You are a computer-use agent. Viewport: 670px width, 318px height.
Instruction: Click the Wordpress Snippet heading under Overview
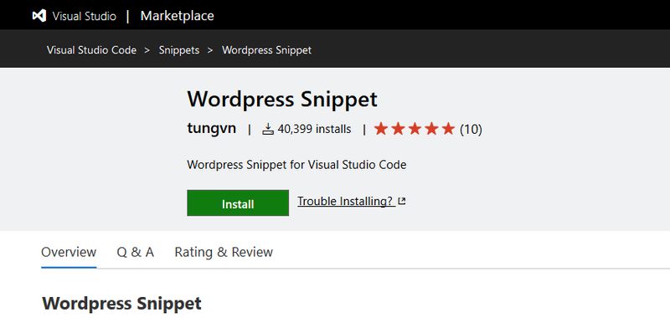121,304
